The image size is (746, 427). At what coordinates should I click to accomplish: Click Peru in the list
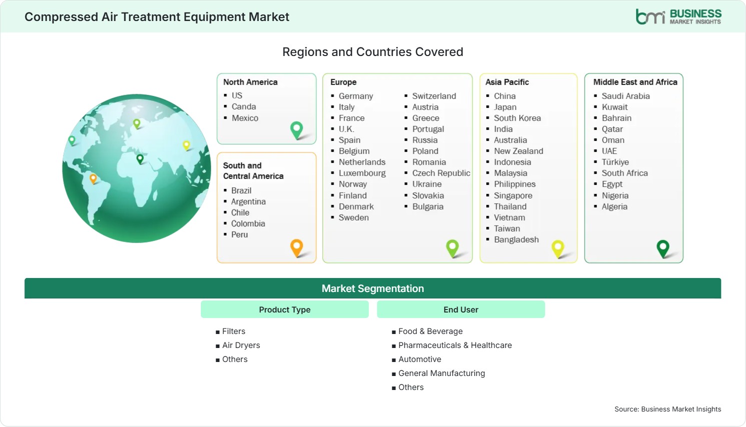coord(239,234)
